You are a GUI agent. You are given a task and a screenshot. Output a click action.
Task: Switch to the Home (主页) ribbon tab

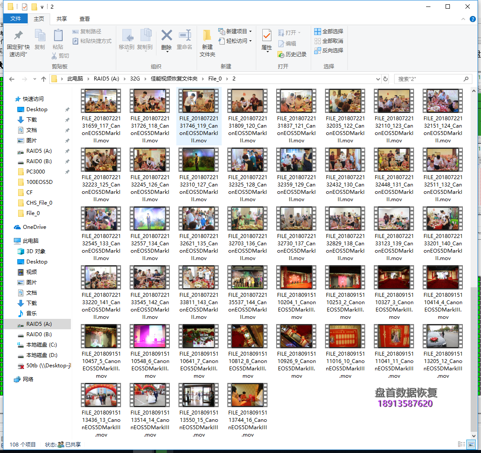(38, 19)
